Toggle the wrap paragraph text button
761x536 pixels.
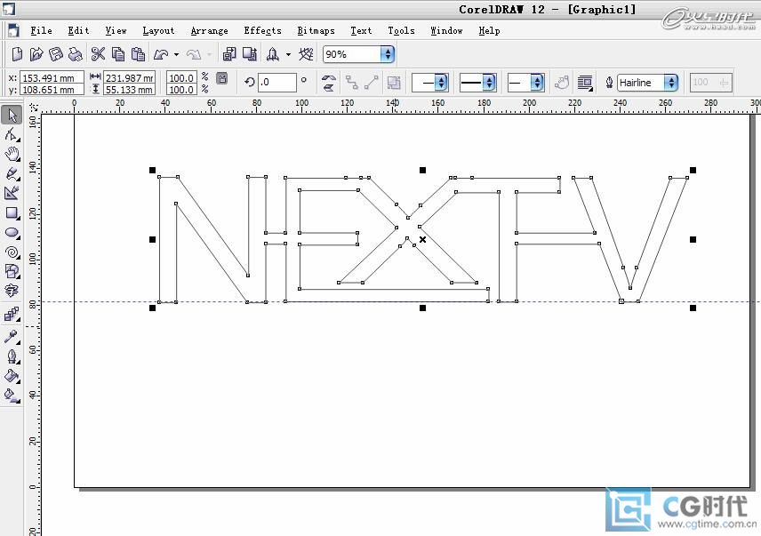585,83
